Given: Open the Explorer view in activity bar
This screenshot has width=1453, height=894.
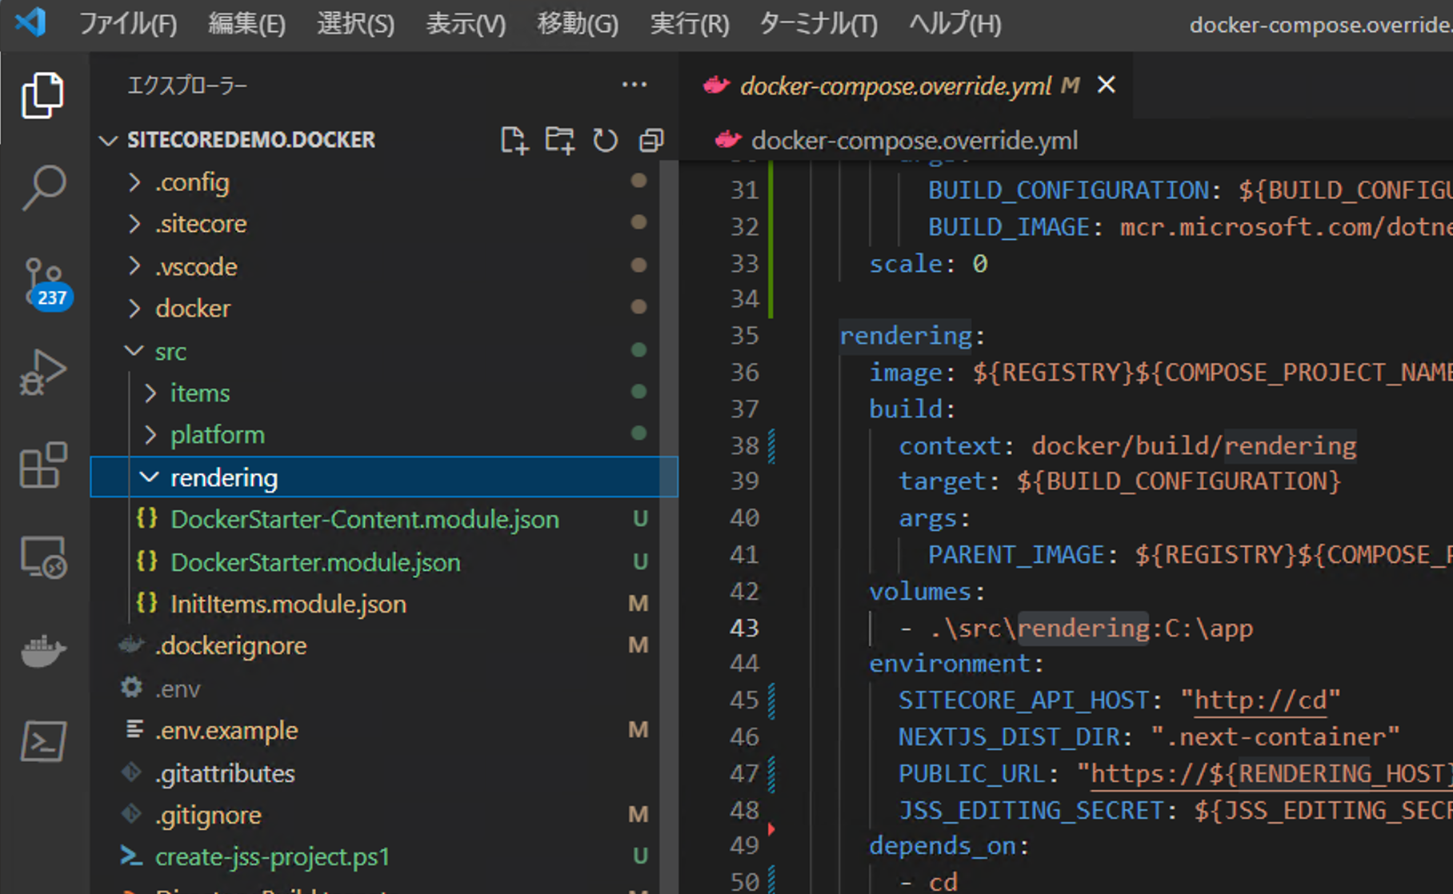Looking at the screenshot, I should click(x=42, y=96).
